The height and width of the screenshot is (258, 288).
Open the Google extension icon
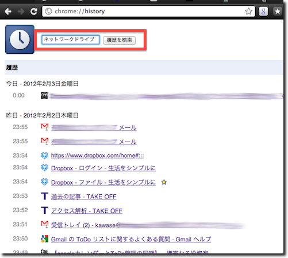(x=263, y=11)
